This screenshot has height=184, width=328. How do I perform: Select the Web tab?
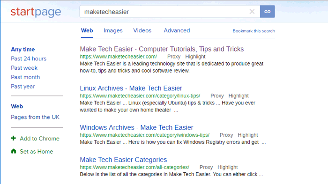pos(87,30)
